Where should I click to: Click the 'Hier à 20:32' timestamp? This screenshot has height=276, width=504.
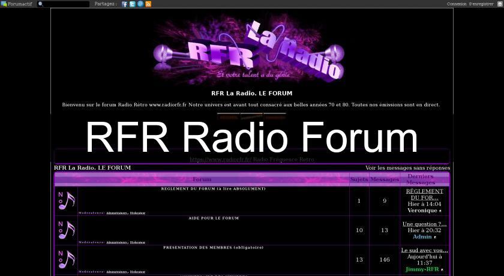tap(424, 230)
